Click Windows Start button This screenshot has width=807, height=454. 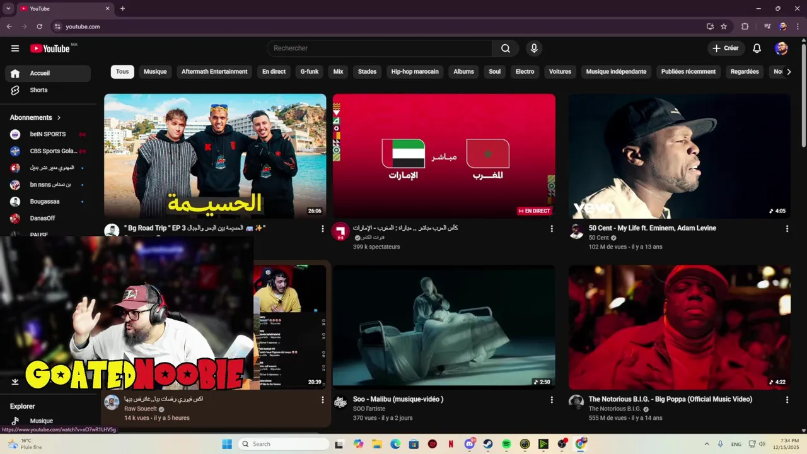[227, 444]
